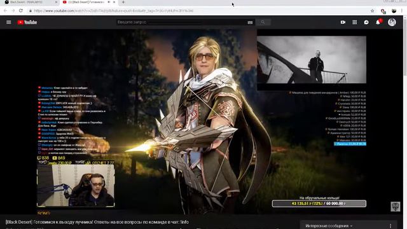The height and width of the screenshot is (229, 407).
Task: Open the on-screen keyboard icon in YouTube search
Action: click(250, 23)
